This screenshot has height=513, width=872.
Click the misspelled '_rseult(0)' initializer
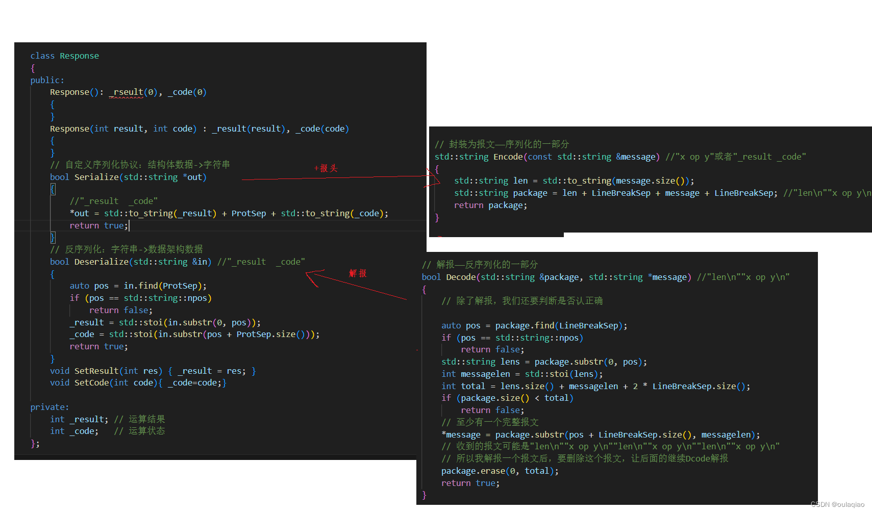coord(134,92)
